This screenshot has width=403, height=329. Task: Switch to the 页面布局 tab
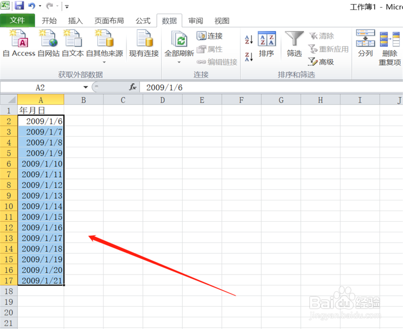click(x=109, y=21)
